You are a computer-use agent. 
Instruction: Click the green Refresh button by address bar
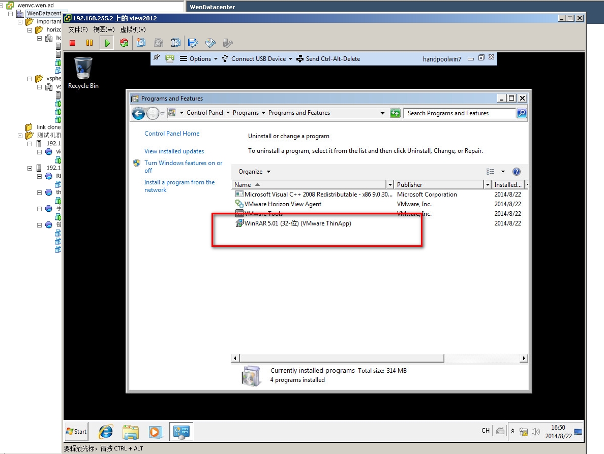(x=395, y=113)
